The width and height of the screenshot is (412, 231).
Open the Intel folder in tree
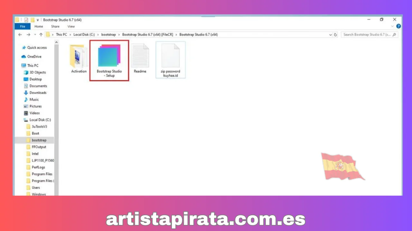[x=33, y=154]
